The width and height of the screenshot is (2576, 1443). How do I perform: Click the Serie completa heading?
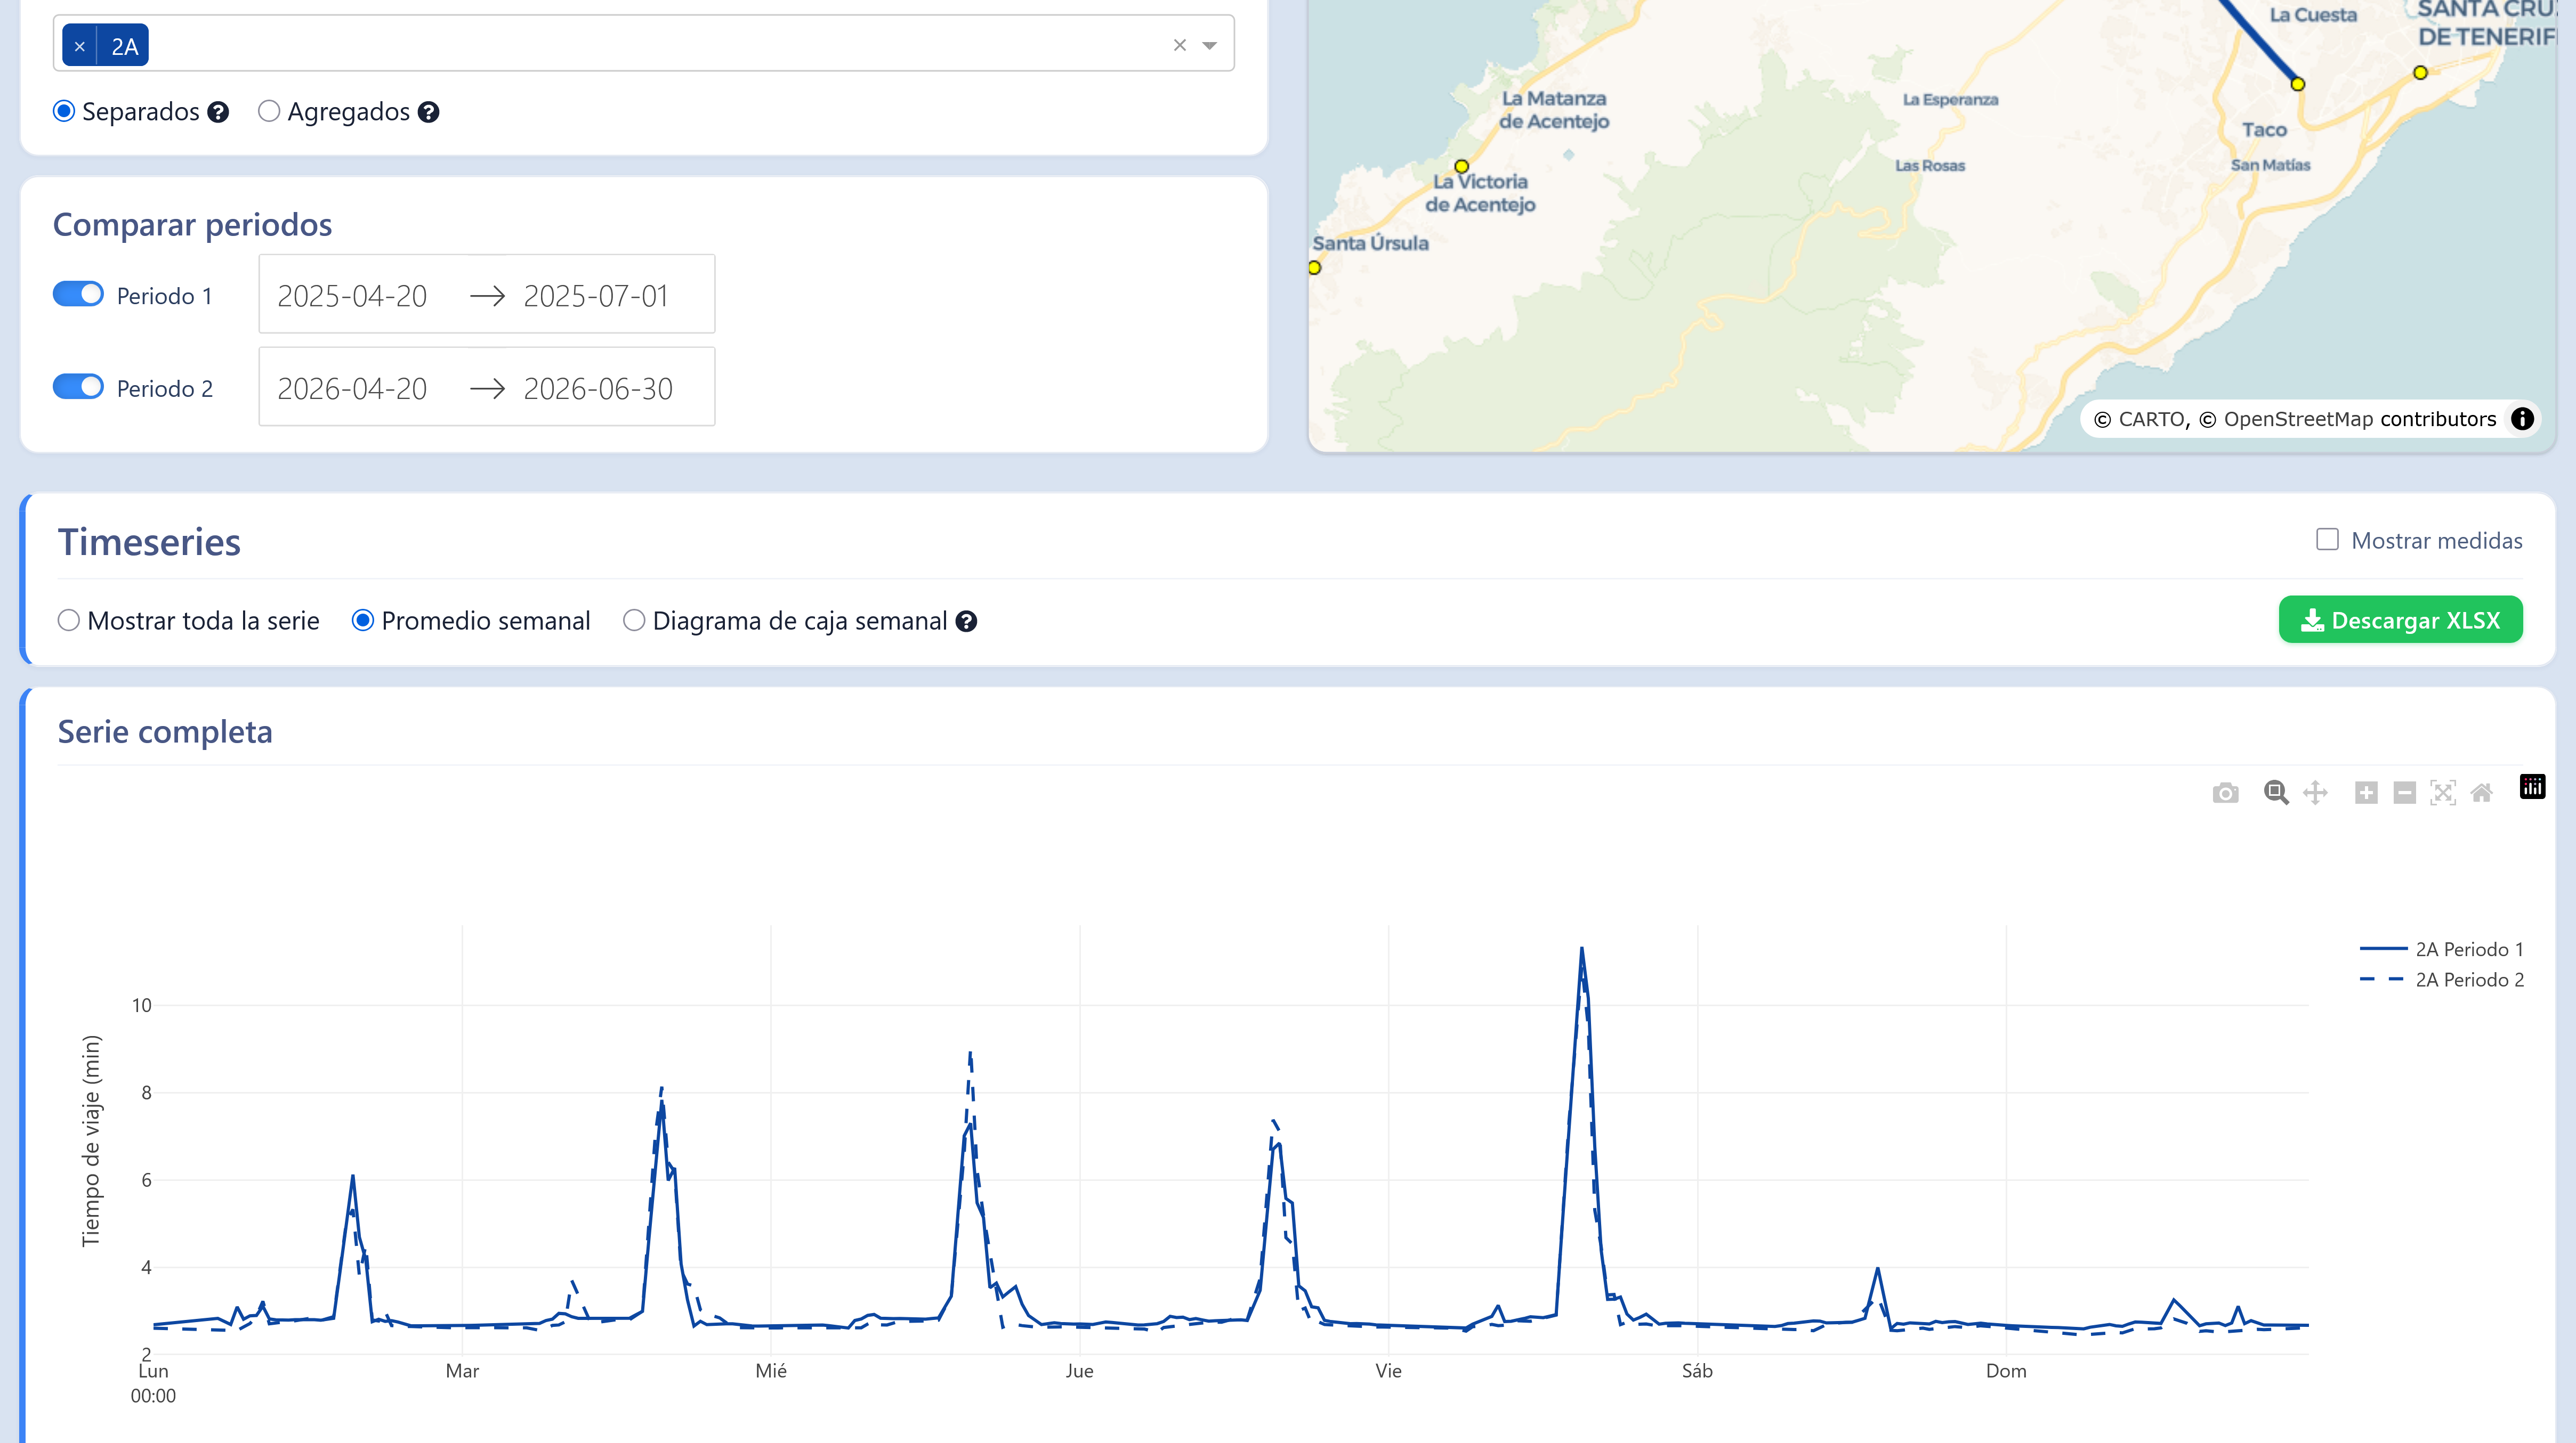click(165, 731)
